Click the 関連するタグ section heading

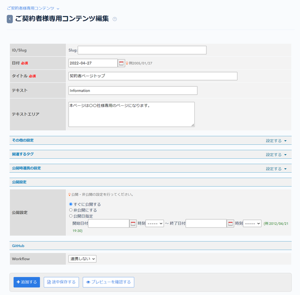tap(23, 154)
